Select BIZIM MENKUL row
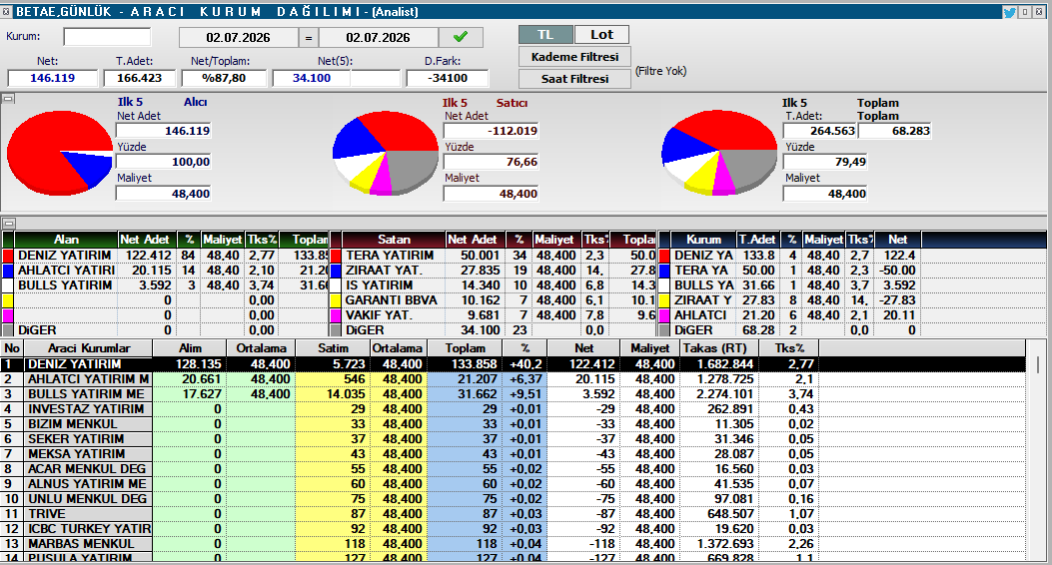 [x=514, y=424]
